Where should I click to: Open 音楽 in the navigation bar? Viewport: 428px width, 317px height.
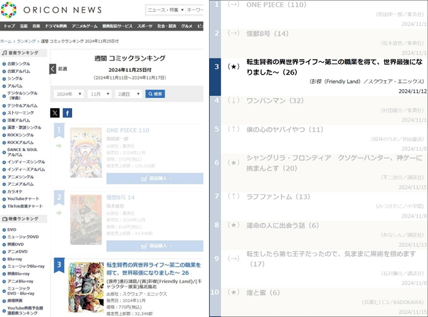pyautogui.click(x=36, y=26)
